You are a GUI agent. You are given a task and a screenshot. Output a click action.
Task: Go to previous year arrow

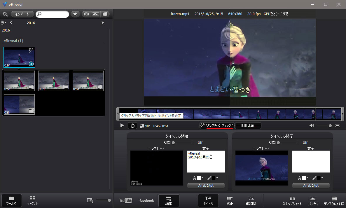pos(11,22)
